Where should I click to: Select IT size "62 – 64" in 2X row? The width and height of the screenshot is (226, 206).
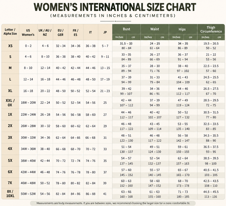(90, 126)
